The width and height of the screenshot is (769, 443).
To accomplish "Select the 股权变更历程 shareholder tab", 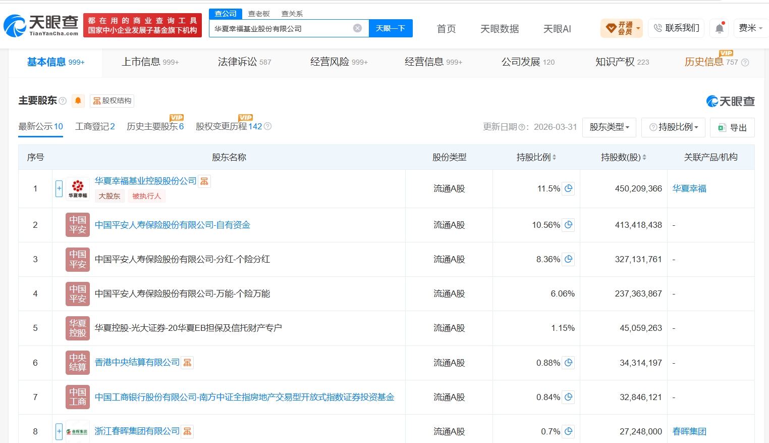I will (229, 126).
